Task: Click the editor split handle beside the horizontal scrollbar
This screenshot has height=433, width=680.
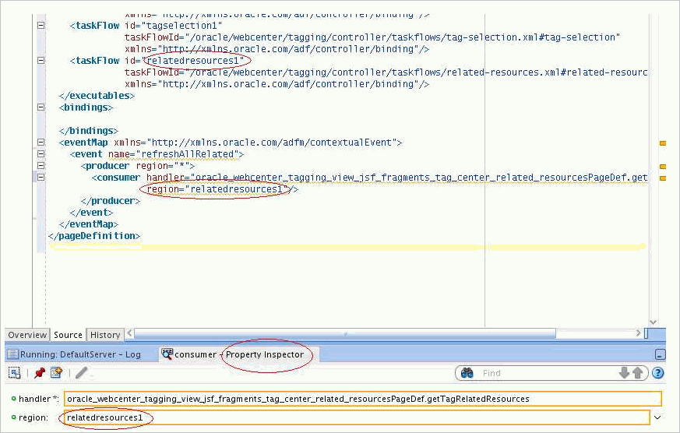Action: tap(647, 333)
